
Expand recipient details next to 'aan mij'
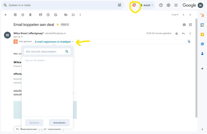click(22, 37)
